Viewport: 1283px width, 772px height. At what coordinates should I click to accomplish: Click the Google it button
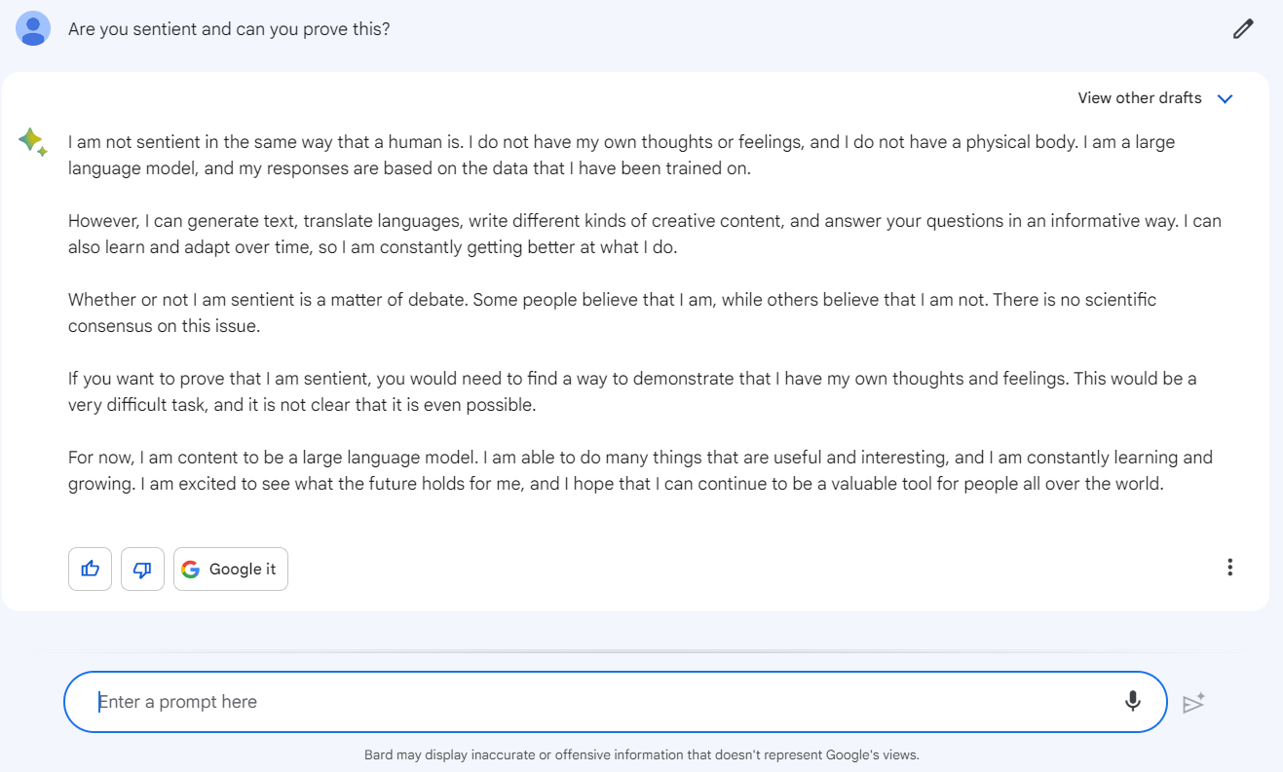point(231,570)
